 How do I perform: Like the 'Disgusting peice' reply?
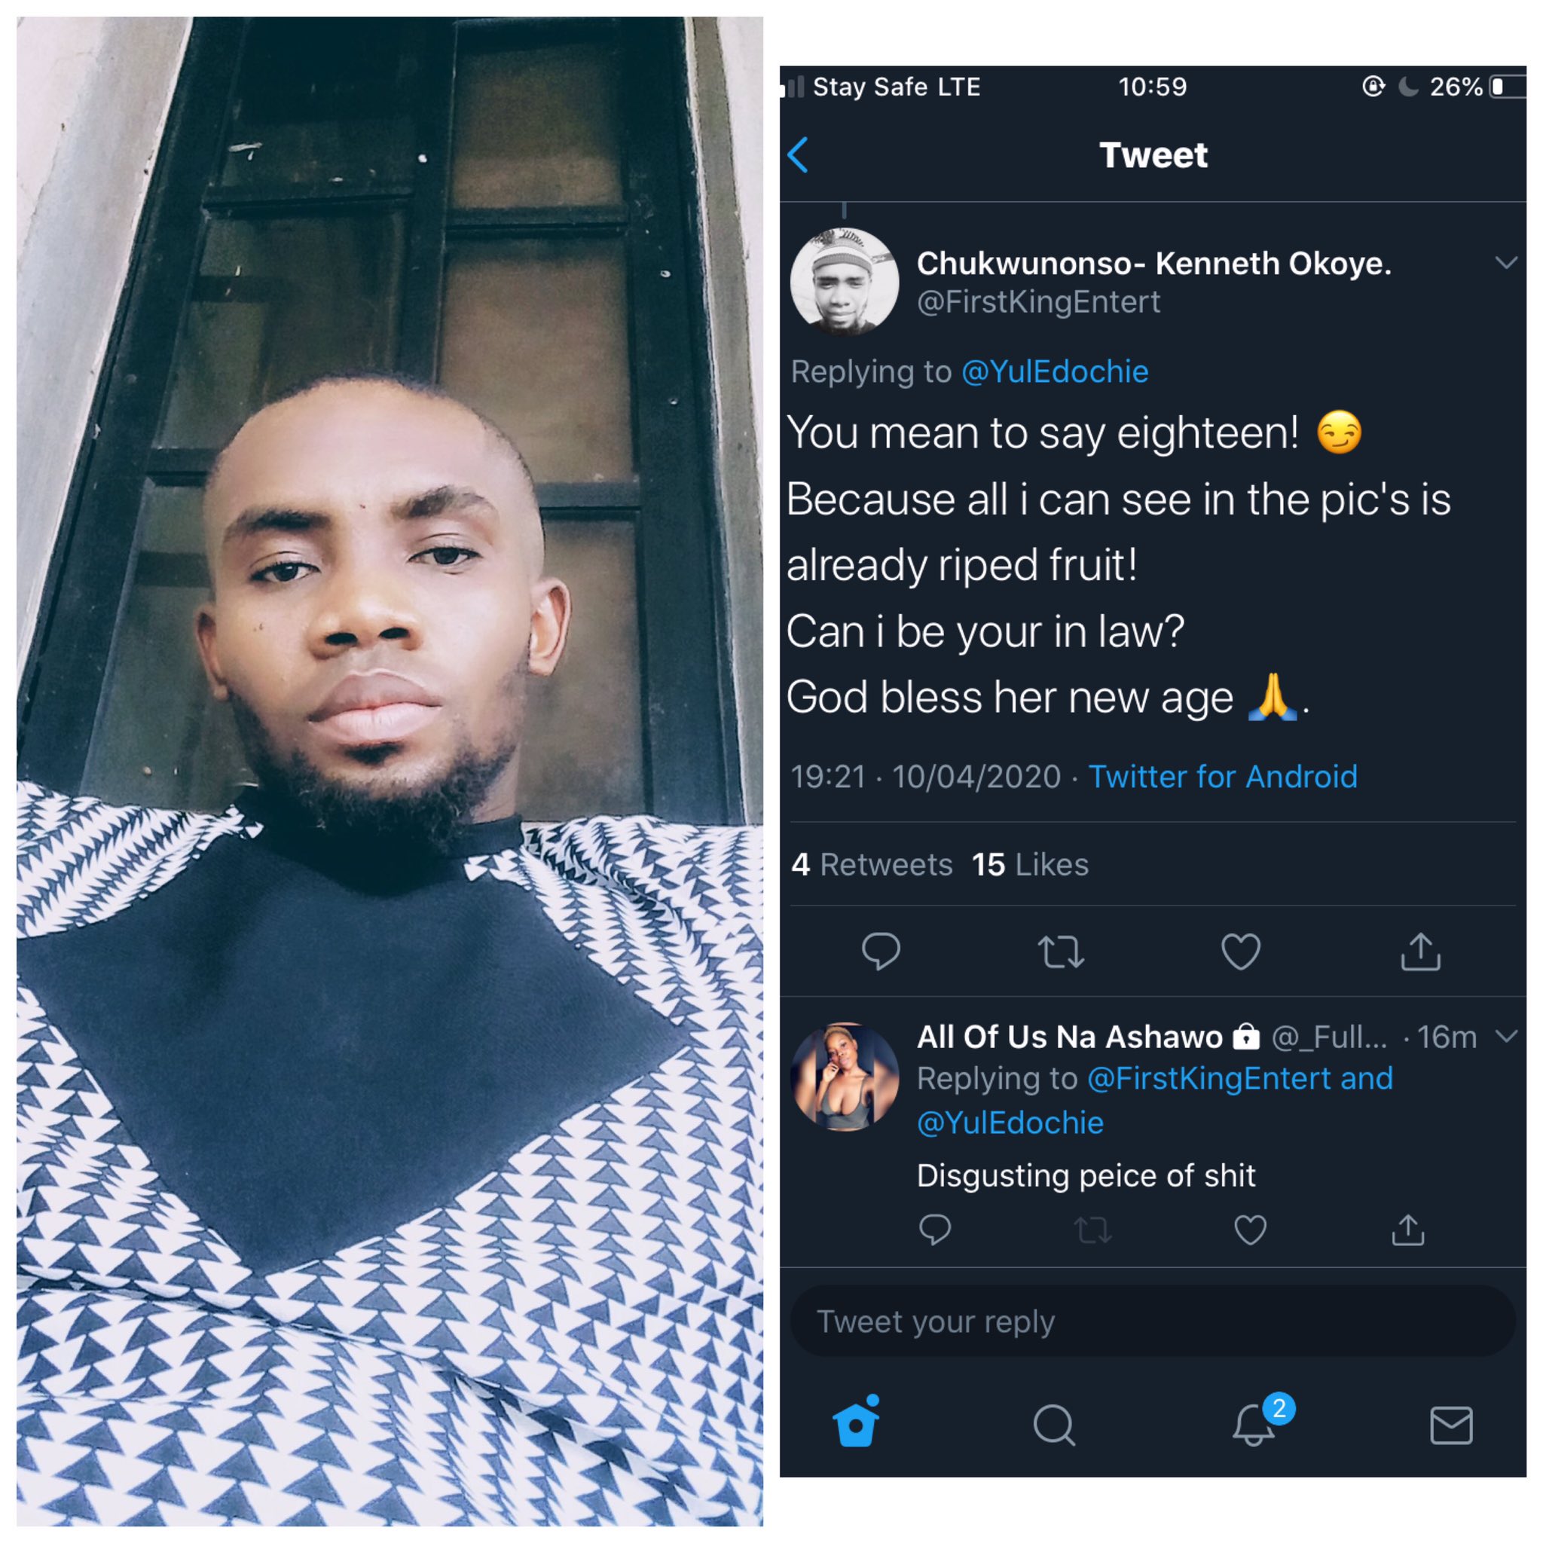1250,1230
